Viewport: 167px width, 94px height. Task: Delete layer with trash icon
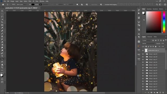coord(163,93)
